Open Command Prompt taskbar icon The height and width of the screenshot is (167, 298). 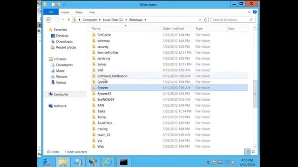[123, 162]
